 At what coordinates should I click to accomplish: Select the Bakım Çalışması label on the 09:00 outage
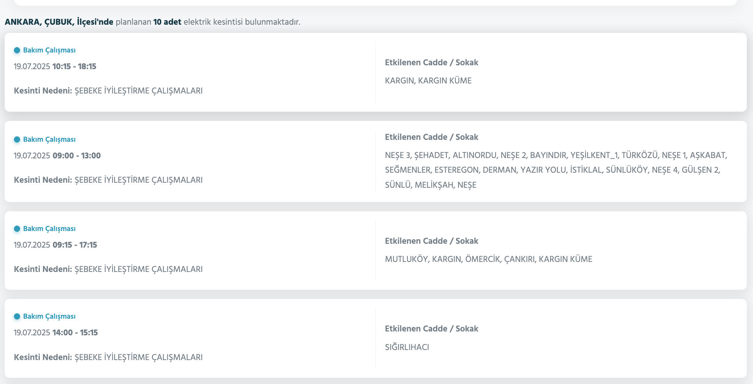click(x=49, y=139)
